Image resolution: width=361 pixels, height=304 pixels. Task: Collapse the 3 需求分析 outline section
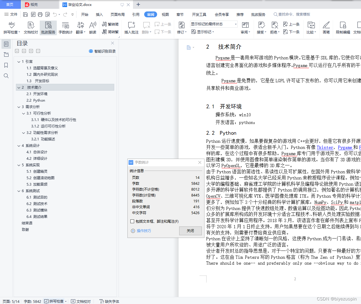pyautogui.click(x=19, y=107)
